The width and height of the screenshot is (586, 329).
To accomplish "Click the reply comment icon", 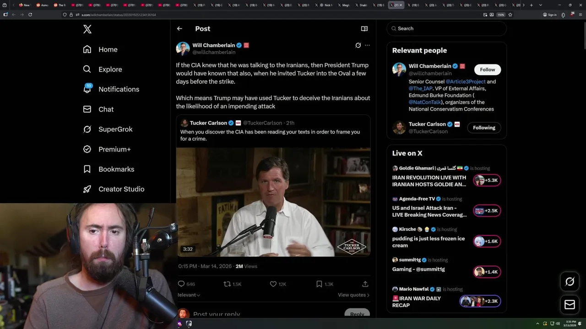I will 181,284.
